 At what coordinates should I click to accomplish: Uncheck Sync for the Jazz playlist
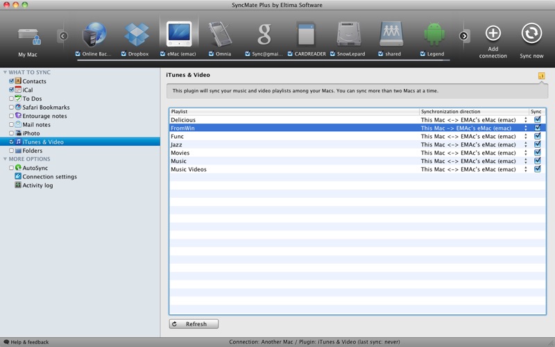(x=537, y=144)
